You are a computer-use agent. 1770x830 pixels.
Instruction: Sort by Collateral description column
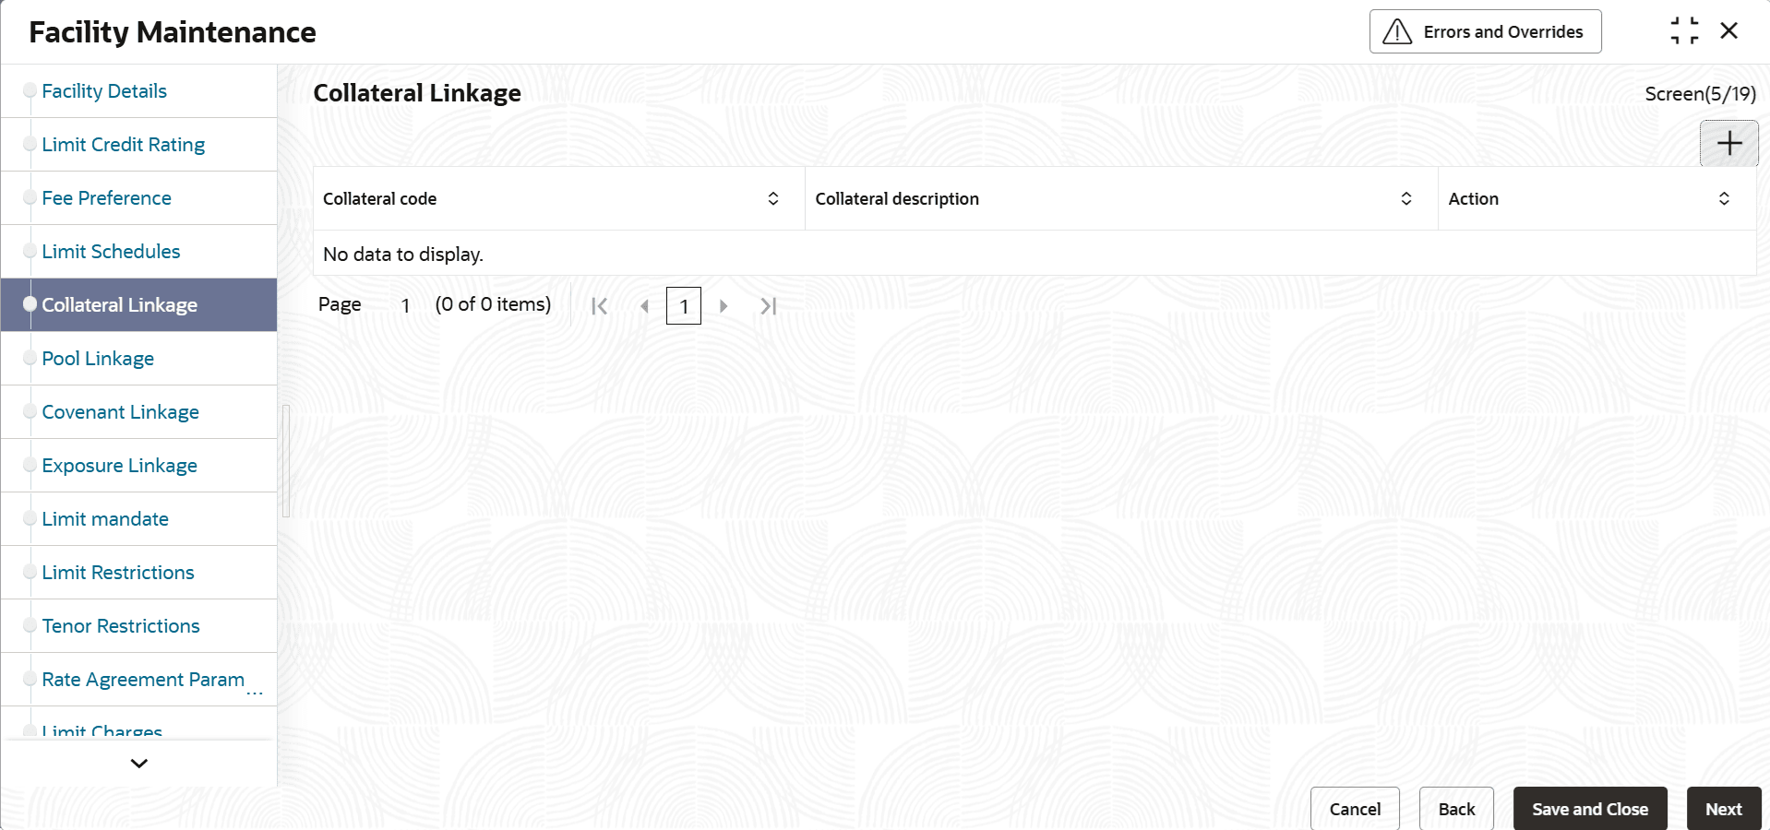(1406, 199)
